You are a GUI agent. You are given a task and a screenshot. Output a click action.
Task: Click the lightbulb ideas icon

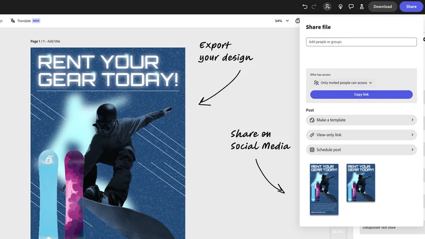click(x=341, y=6)
